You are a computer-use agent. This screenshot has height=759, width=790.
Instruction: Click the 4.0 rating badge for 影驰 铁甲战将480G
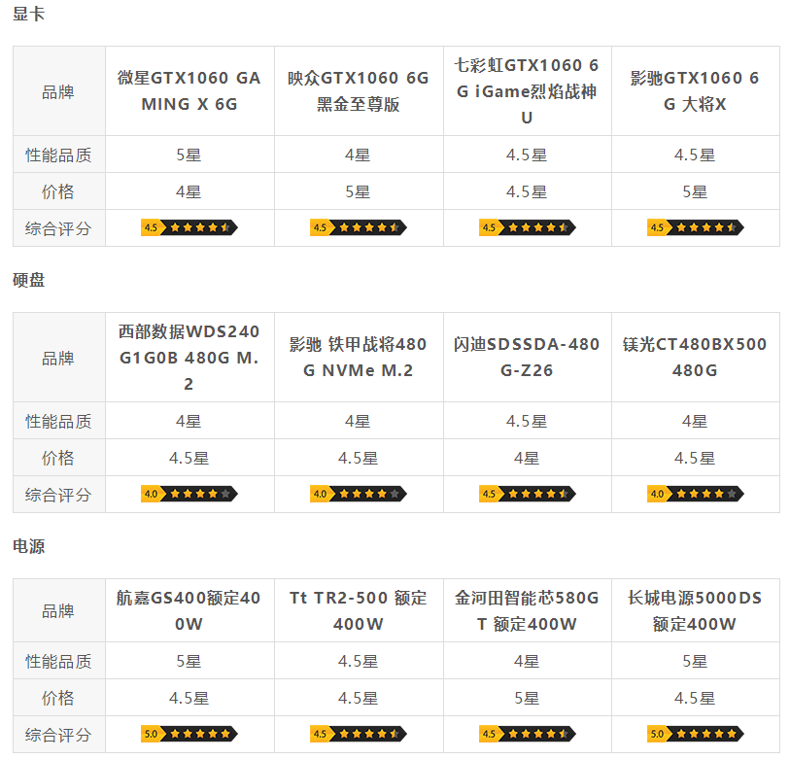click(x=359, y=494)
